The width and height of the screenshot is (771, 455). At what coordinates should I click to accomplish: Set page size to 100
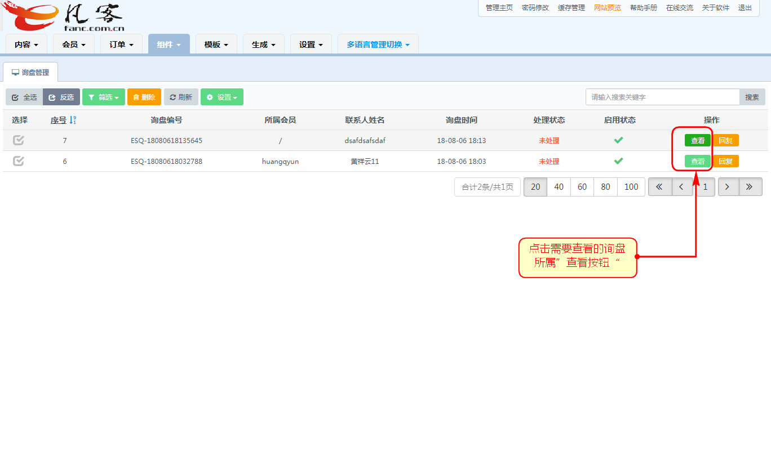click(631, 187)
